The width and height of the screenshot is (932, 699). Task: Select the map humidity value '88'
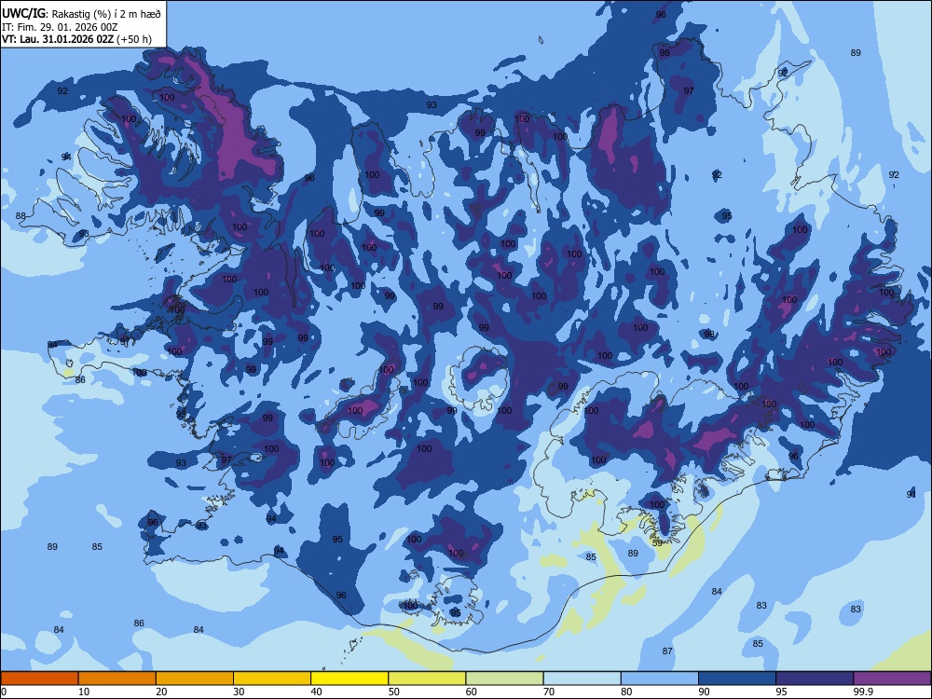coord(21,216)
